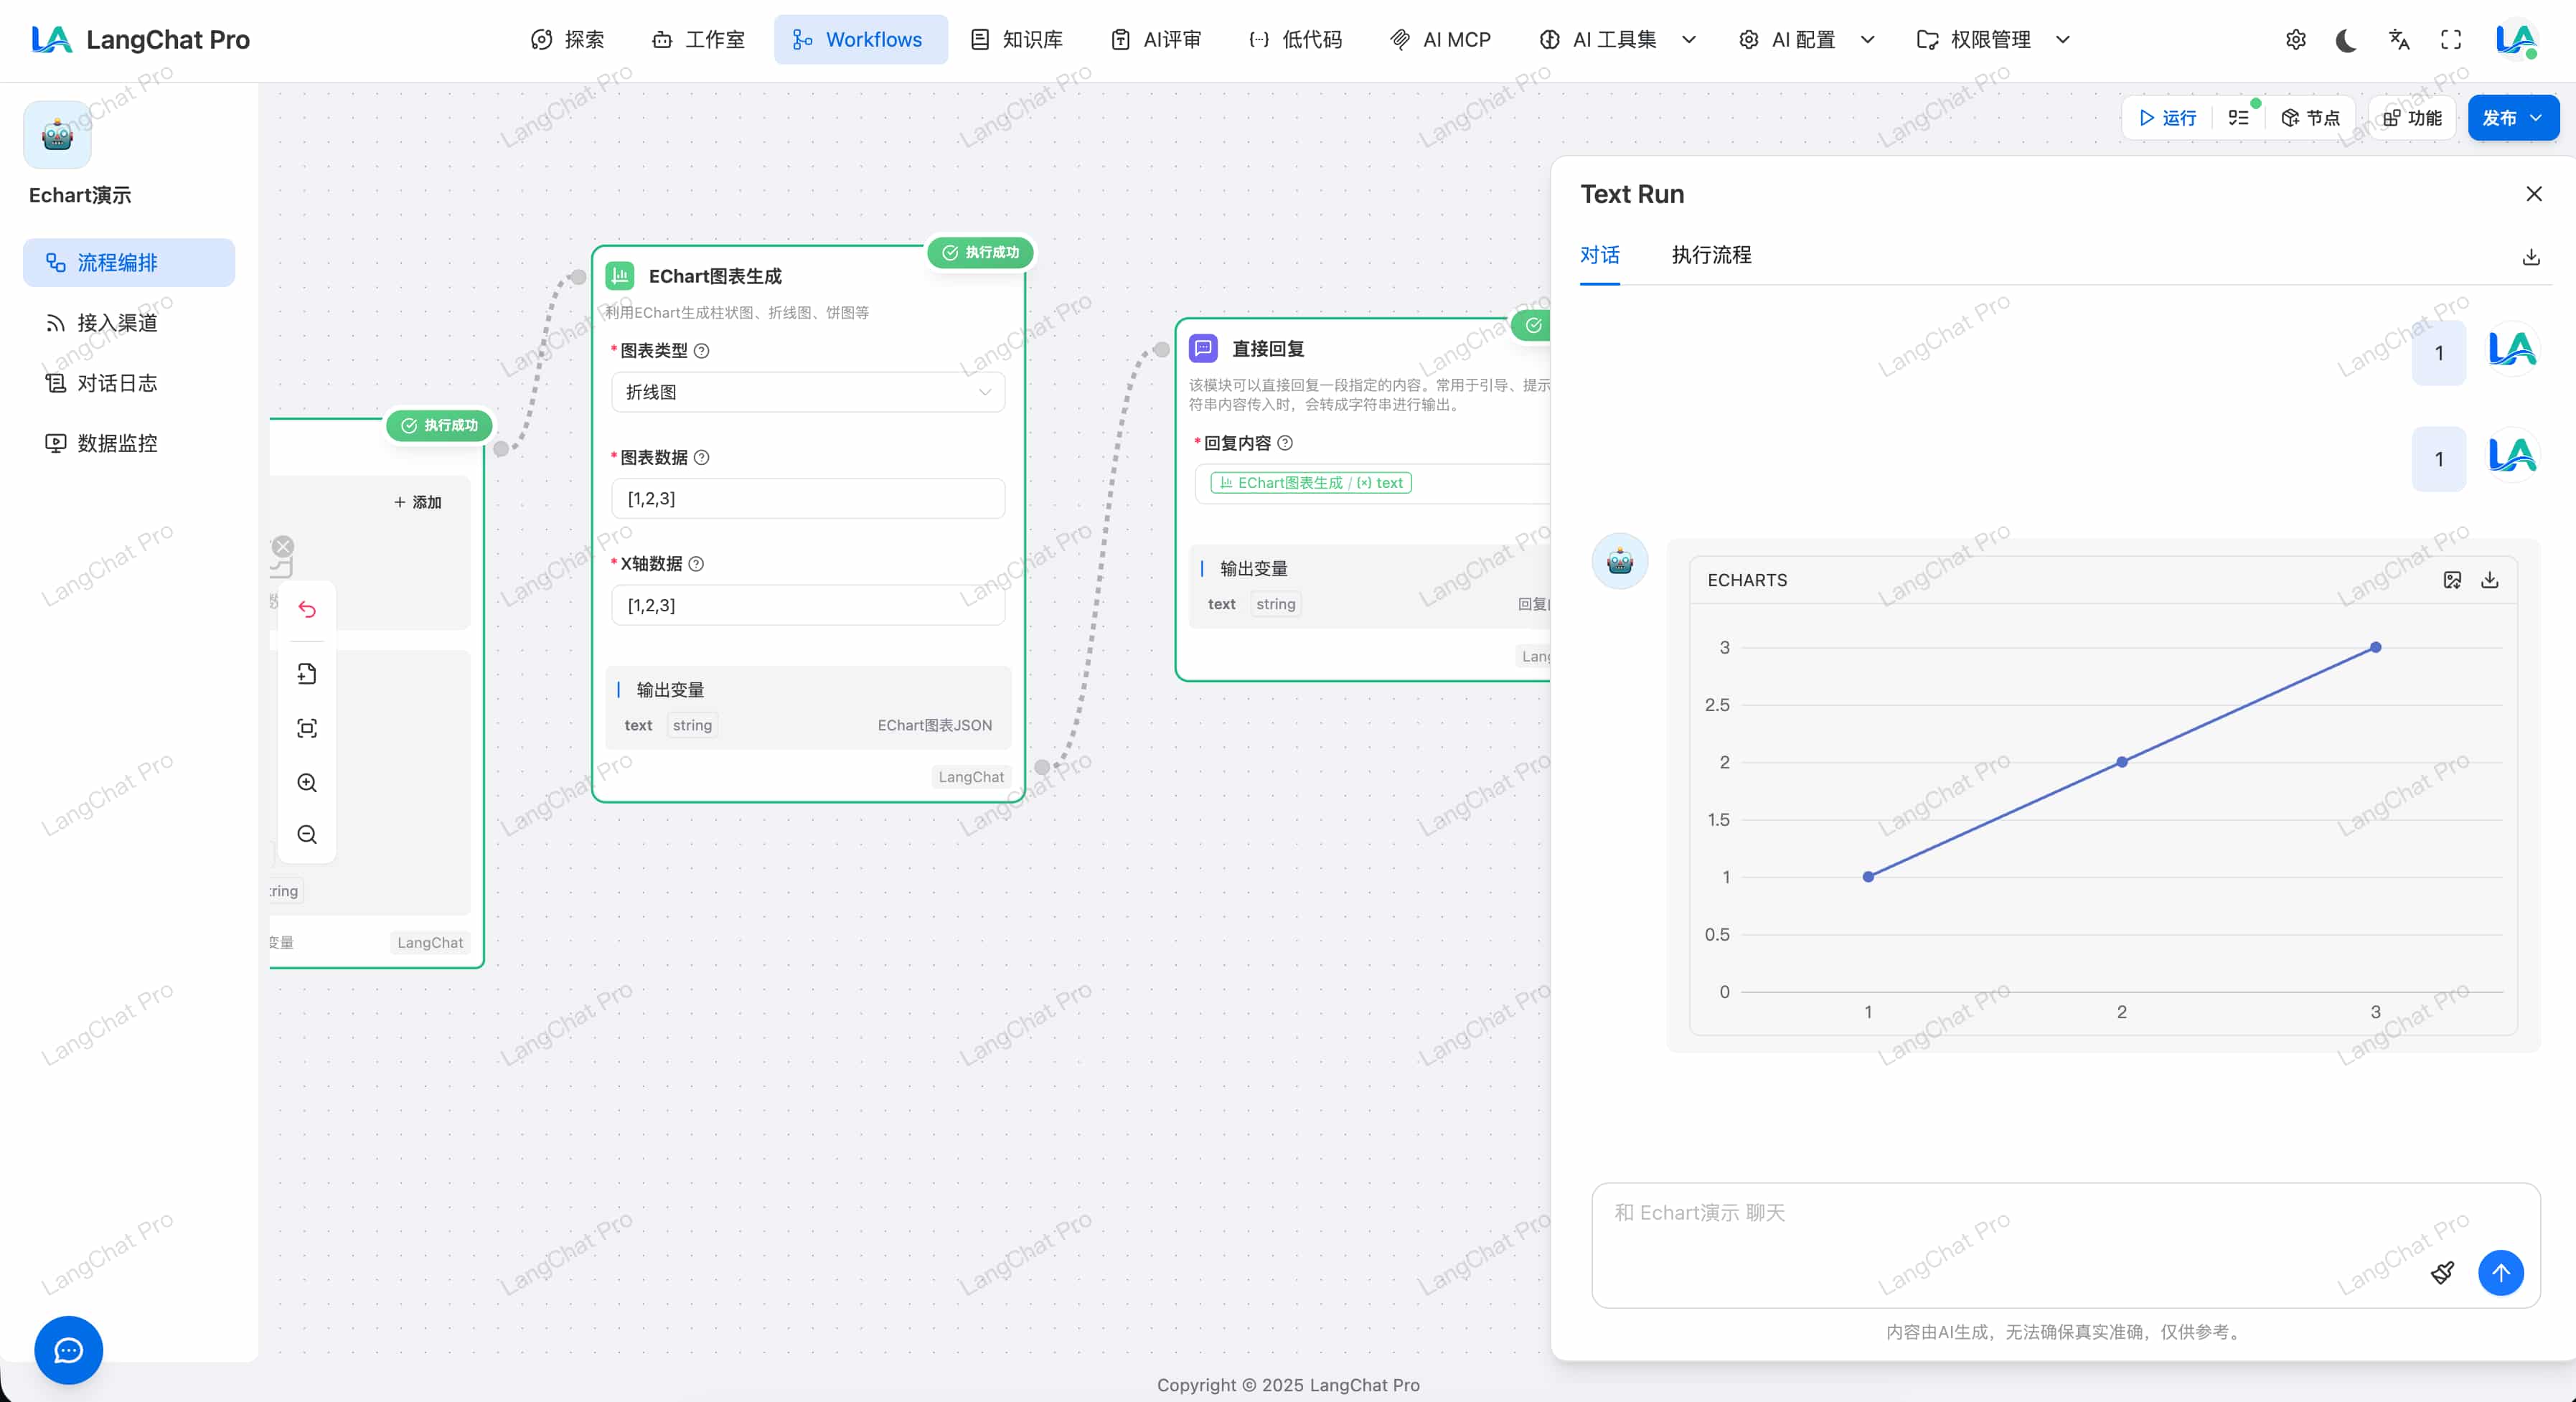
Task: Toggle the checklist panel icon
Action: coord(2238,118)
